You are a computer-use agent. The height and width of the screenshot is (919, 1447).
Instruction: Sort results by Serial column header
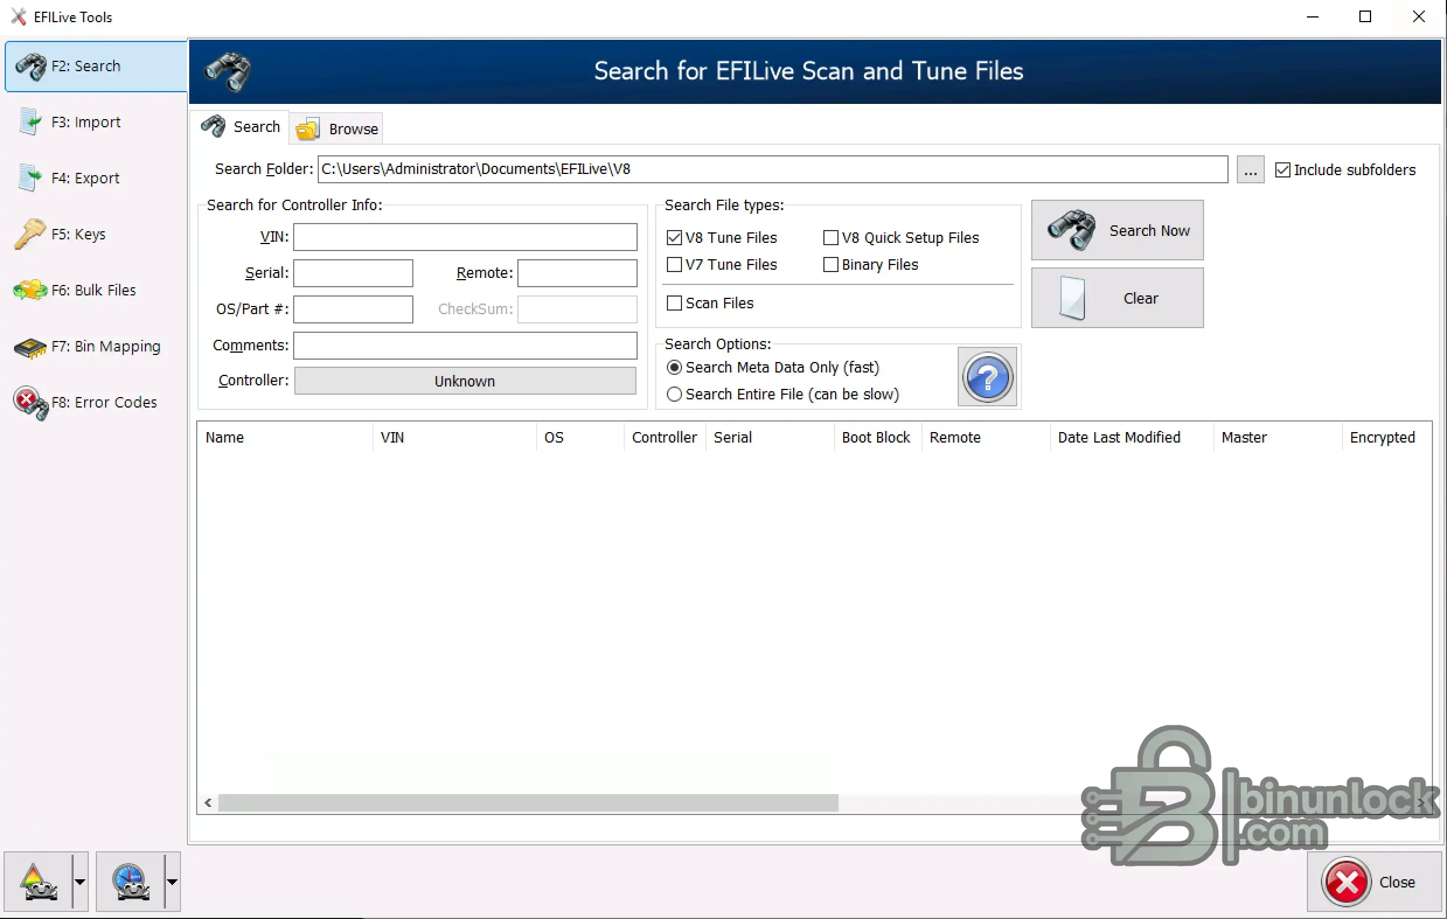[x=770, y=437]
